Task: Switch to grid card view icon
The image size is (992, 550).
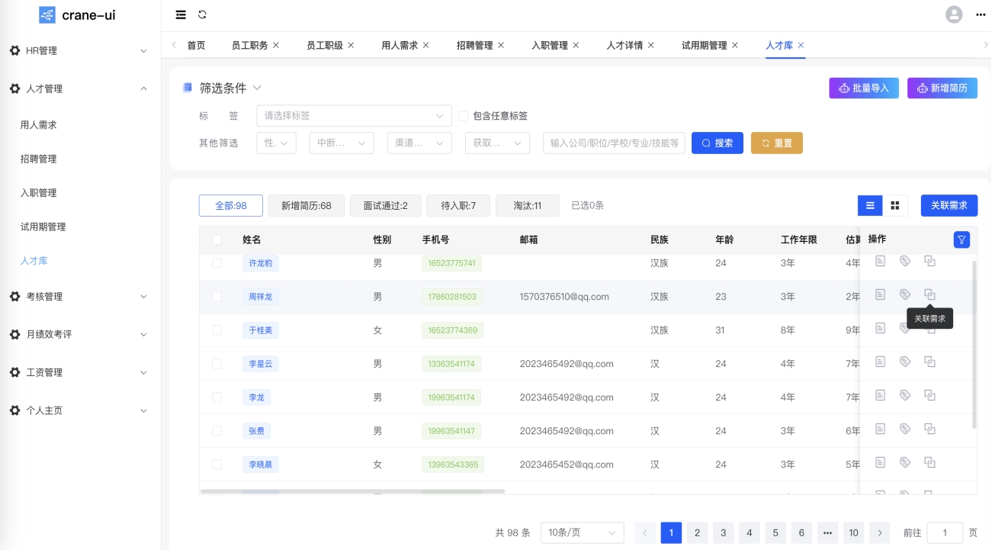Action: pos(895,205)
